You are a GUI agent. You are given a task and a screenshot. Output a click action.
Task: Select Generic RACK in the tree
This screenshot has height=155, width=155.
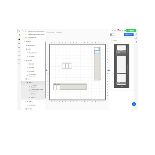pyautogui.click(x=32, y=45)
